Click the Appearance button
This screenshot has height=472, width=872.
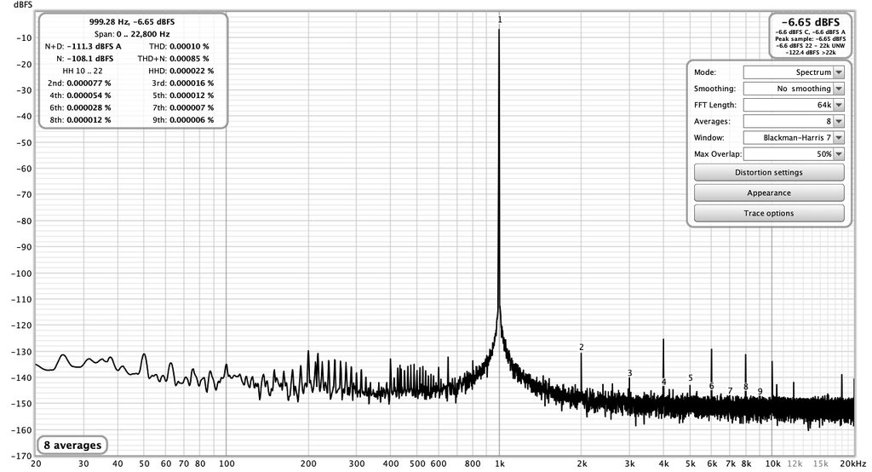coord(769,193)
